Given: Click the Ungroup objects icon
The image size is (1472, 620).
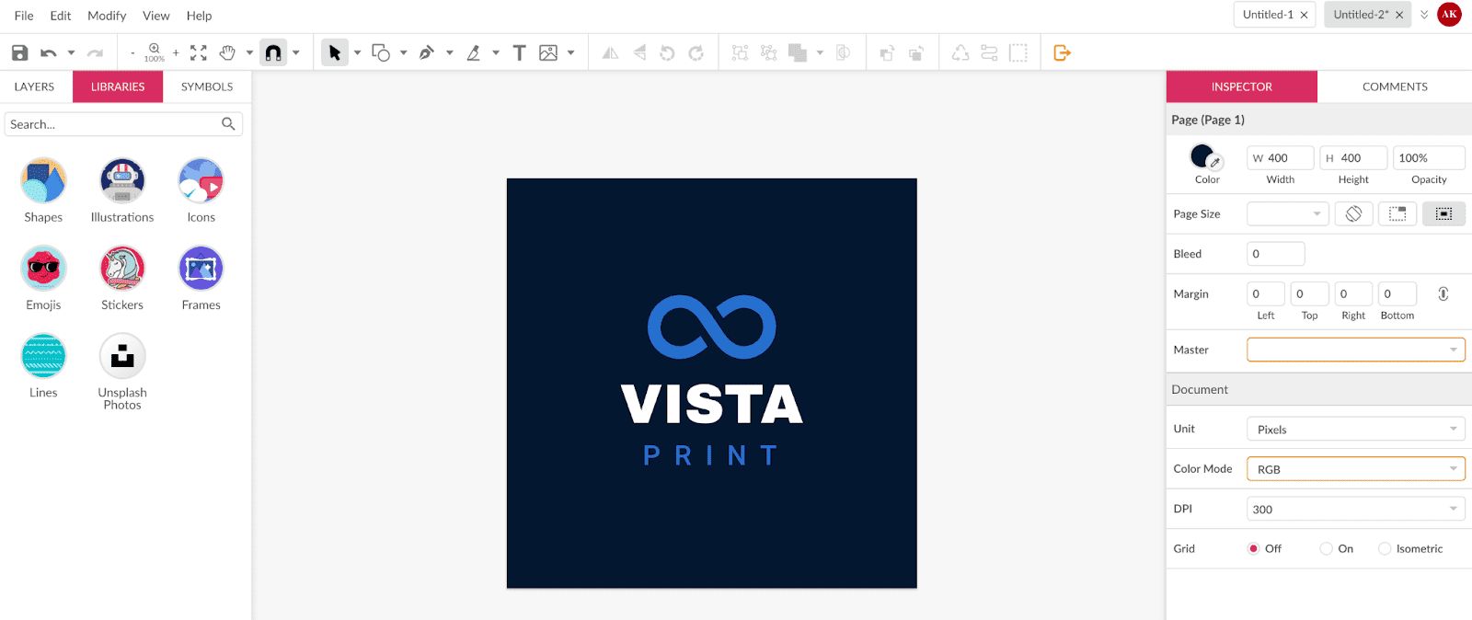Looking at the screenshot, I should 768,53.
